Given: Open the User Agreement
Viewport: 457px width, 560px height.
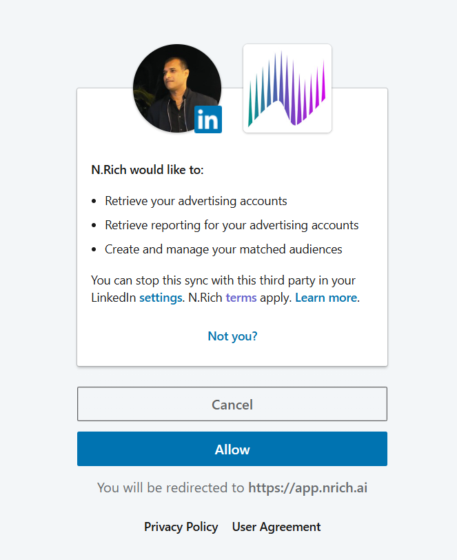Looking at the screenshot, I should click(x=276, y=526).
